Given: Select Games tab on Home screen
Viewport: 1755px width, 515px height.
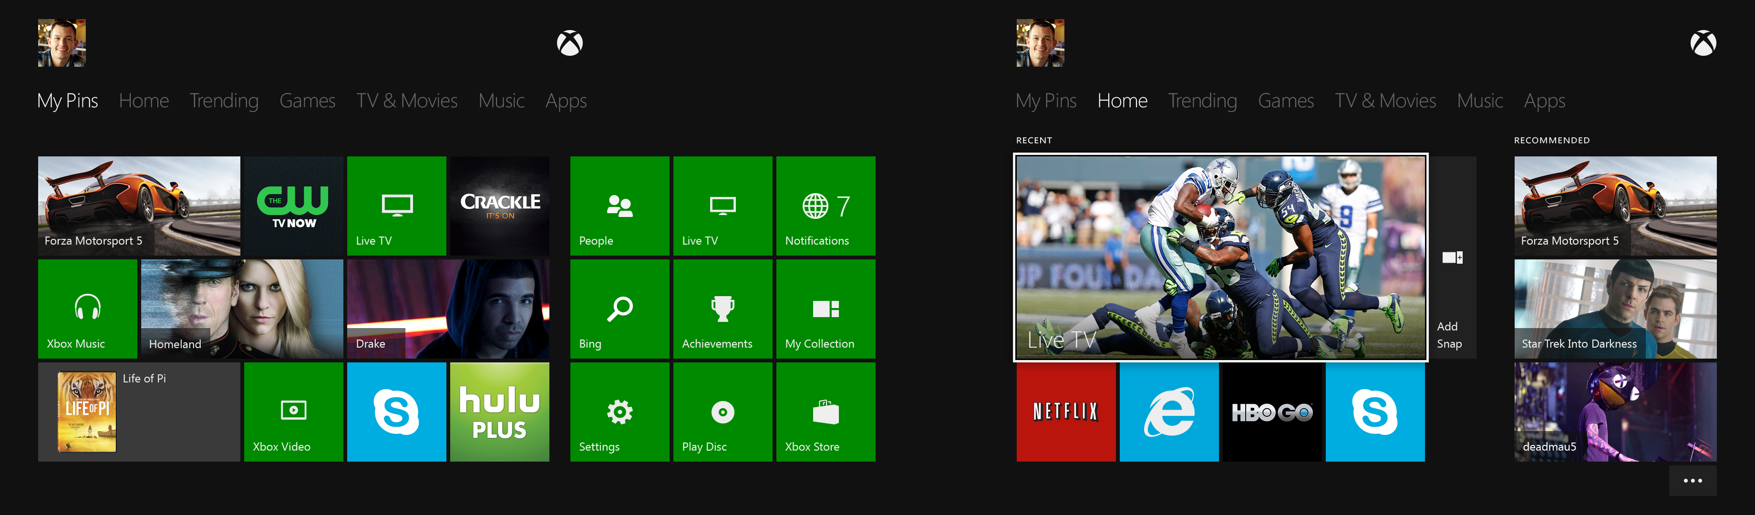Looking at the screenshot, I should (x=1285, y=101).
